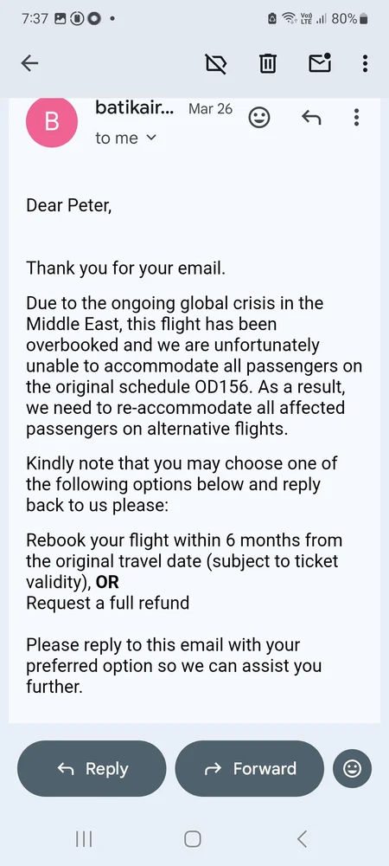
Task: Tap reply arrow in sender header
Action: click(311, 117)
